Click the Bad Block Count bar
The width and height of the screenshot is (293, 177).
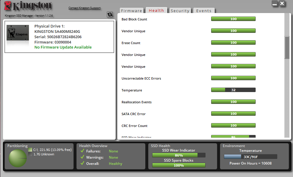[233, 19]
